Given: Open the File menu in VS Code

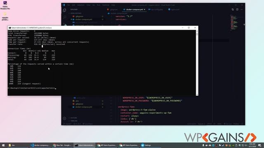Looking at the screenshot, I should click(68, 5).
